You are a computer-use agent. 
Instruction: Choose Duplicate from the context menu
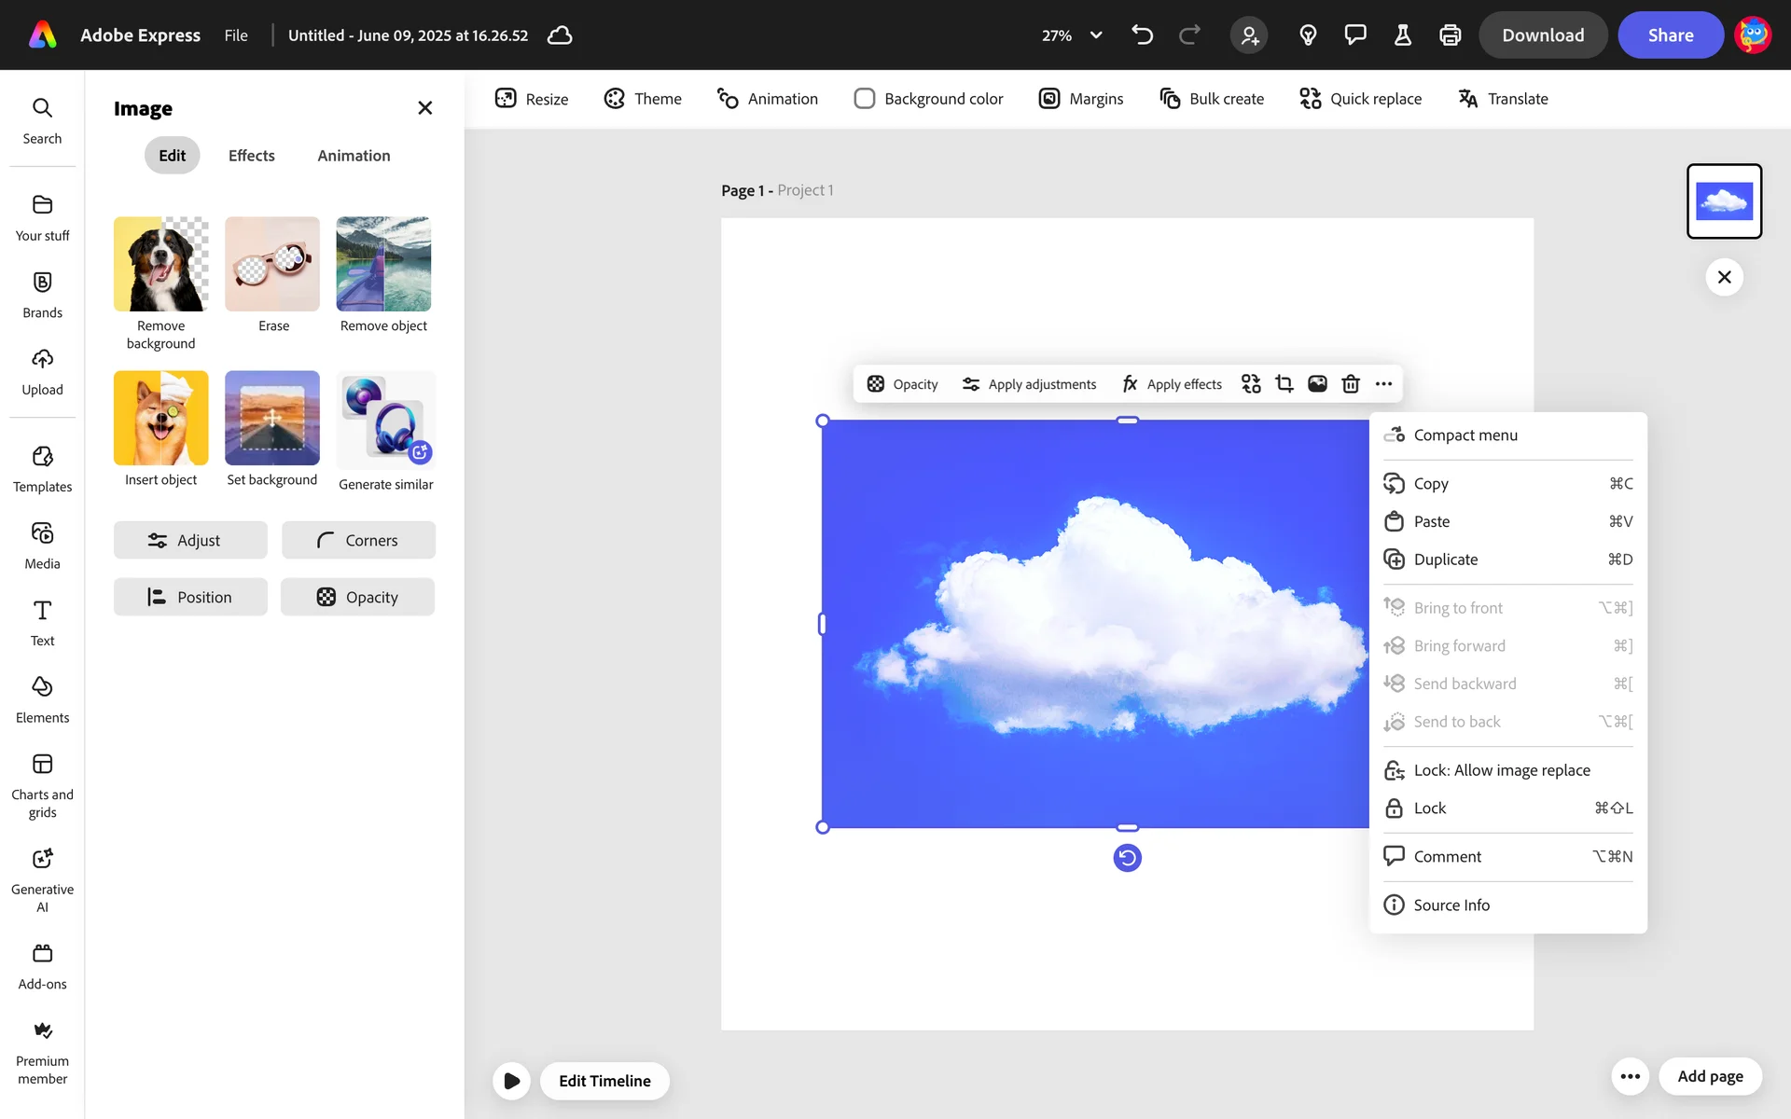(1445, 559)
